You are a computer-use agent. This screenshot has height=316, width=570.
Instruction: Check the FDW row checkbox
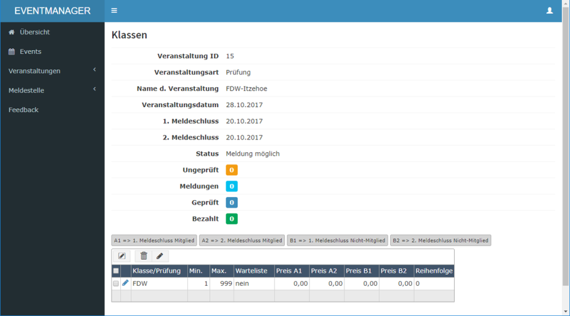pyautogui.click(x=116, y=283)
